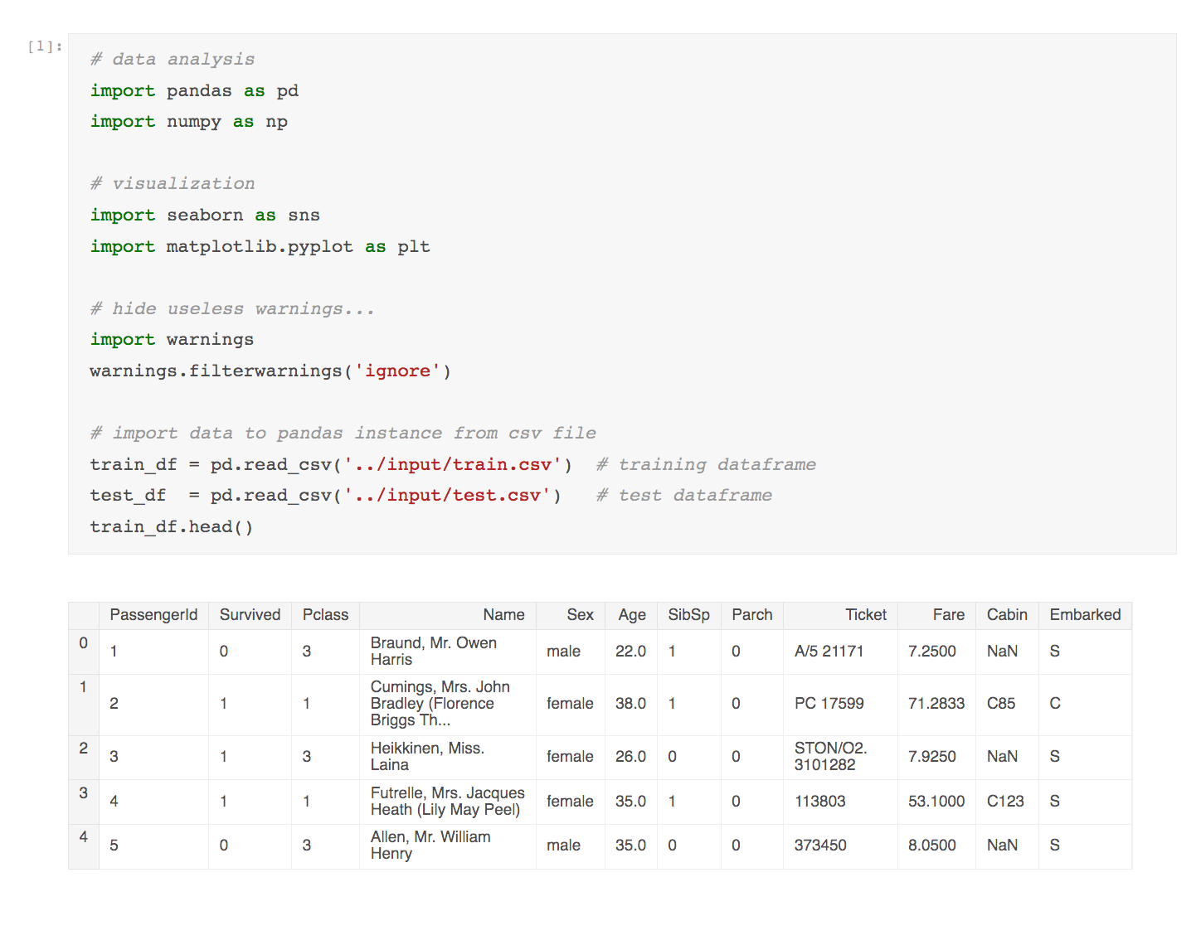Image resolution: width=1196 pixels, height=945 pixels.
Task: Click ticket value '373450'
Action: pos(820,846)
